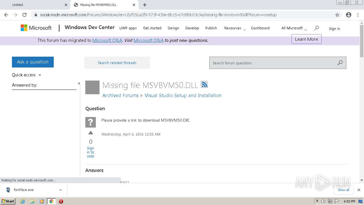Screen dimensions: 364x205
Task: Open the Chrome three-dot menu
Action: (358, 15)
